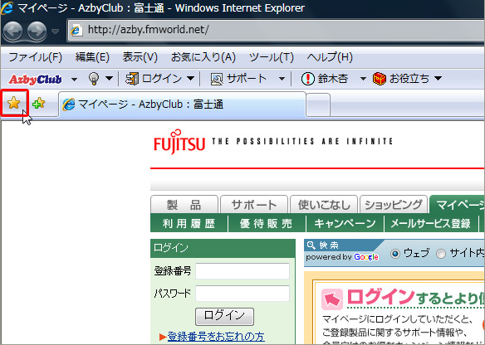Go forward with the Forward arrow button

pyautogui.click(x=37, y=31)
